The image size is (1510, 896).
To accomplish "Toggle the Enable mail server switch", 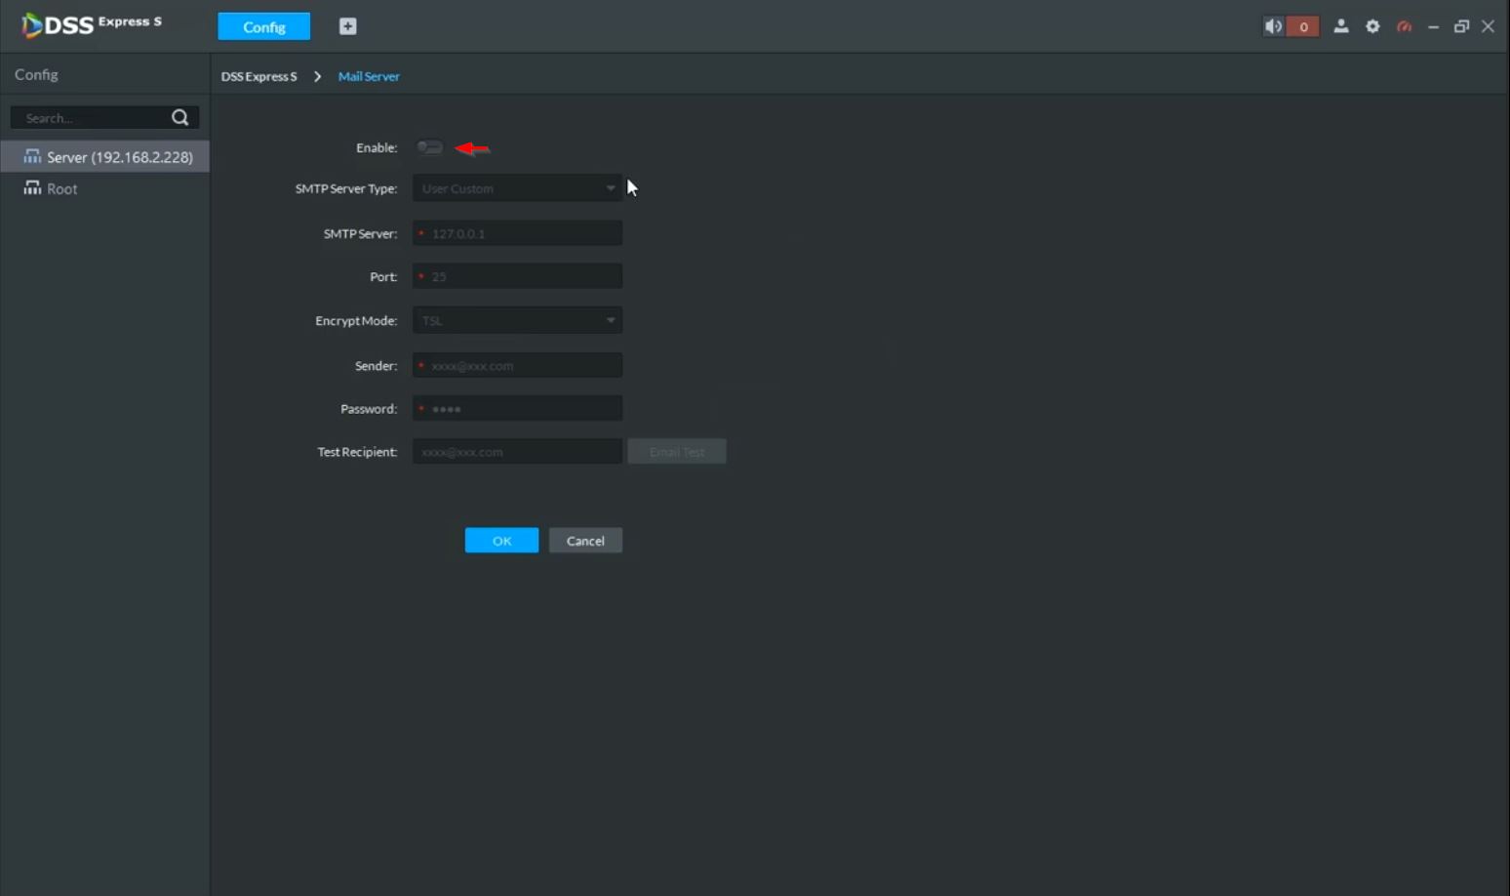I will coord(430,147).
